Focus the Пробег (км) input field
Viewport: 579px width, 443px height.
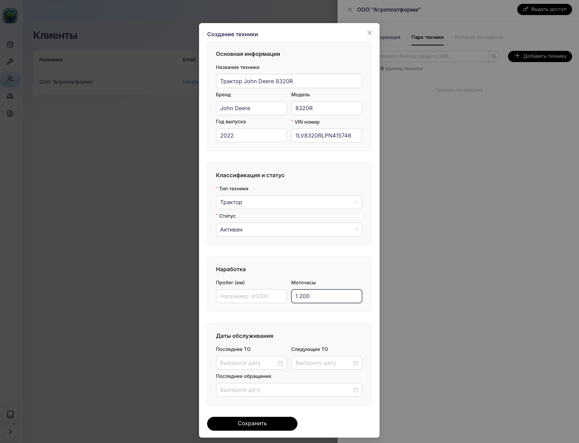click(x=252, y=296)
